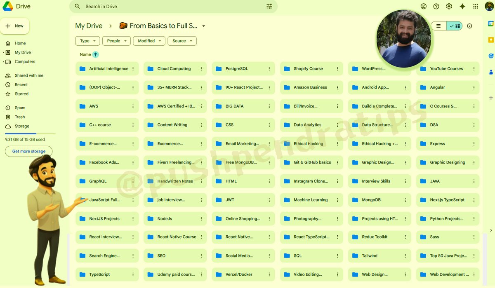
Task: Open the Modified filter dropdown
Action: [149, 41]
